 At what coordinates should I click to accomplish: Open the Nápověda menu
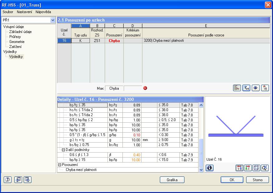[43, 12]
